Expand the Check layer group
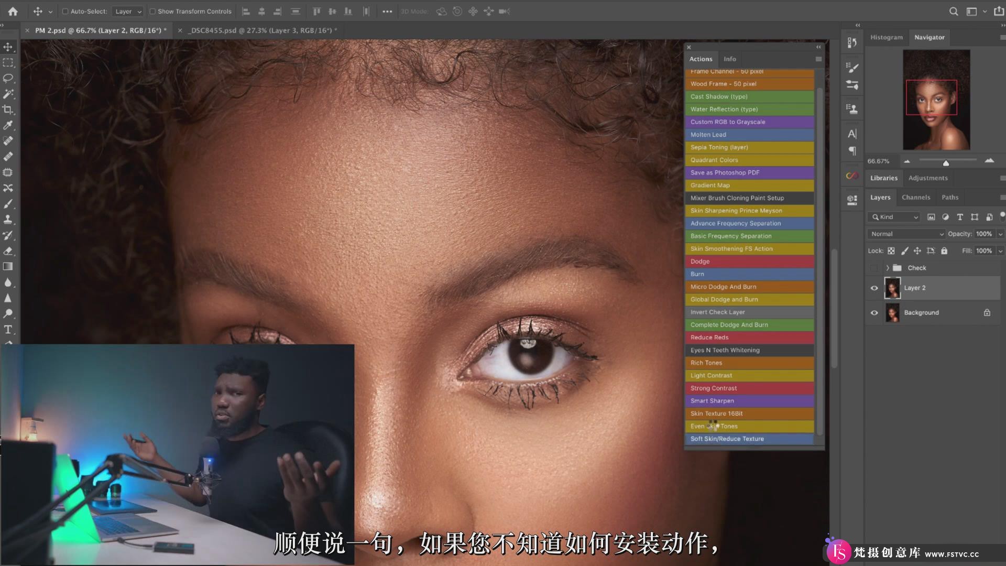 tap(888, 268)
